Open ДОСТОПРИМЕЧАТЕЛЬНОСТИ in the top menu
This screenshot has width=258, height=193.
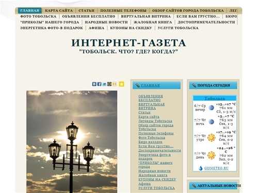[206, 22]
